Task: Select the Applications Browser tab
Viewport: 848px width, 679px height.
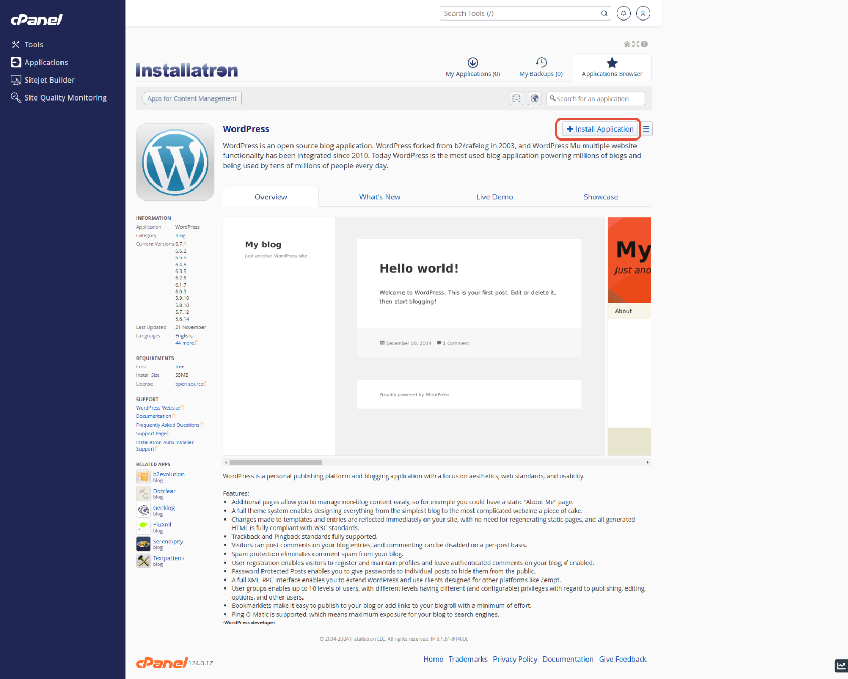Action: pos(612,68)
